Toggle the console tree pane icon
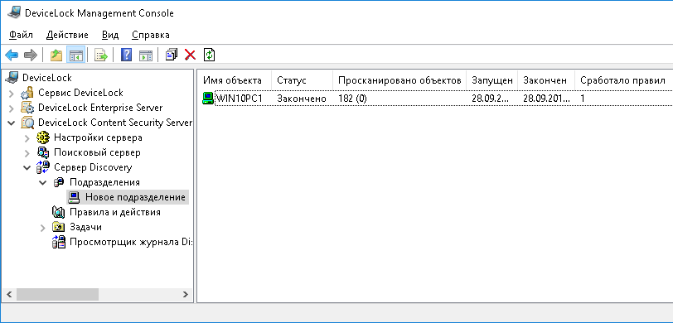Viewport: 673px width, 323px height. 76,55
